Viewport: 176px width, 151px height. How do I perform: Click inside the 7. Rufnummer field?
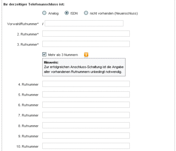86,115
